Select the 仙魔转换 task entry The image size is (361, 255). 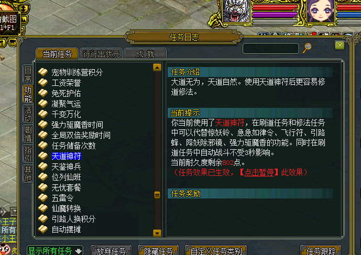pyautogui.click(x=67, y=208)
